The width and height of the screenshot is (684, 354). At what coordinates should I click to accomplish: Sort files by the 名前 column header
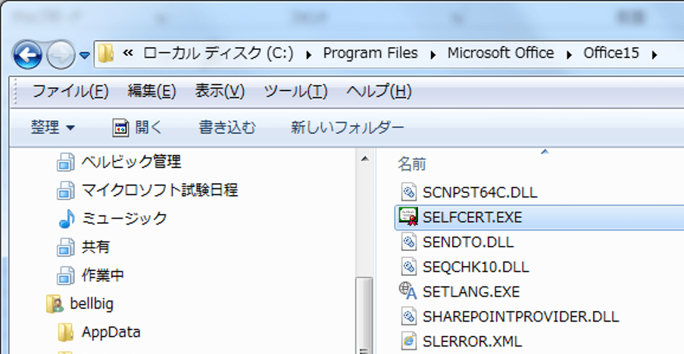coord(413,163)
